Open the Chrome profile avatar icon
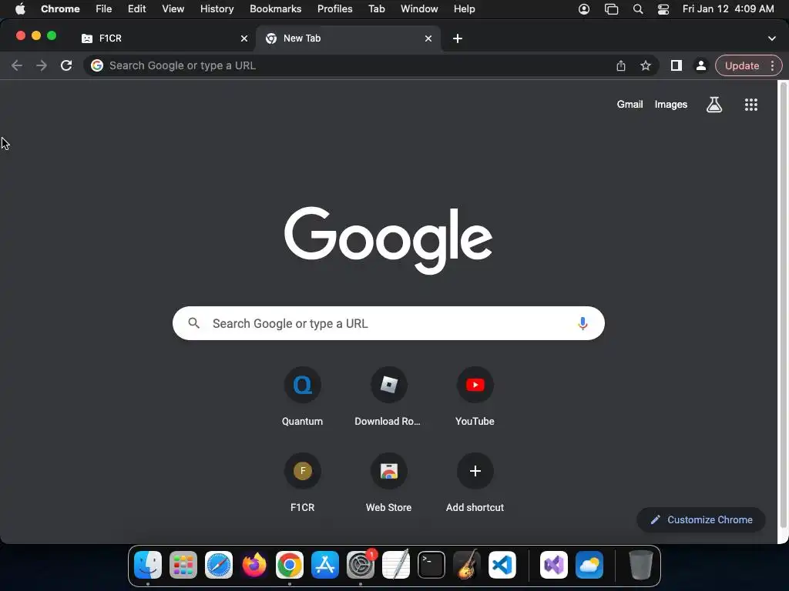789x591 pixels. coord(700,65)
